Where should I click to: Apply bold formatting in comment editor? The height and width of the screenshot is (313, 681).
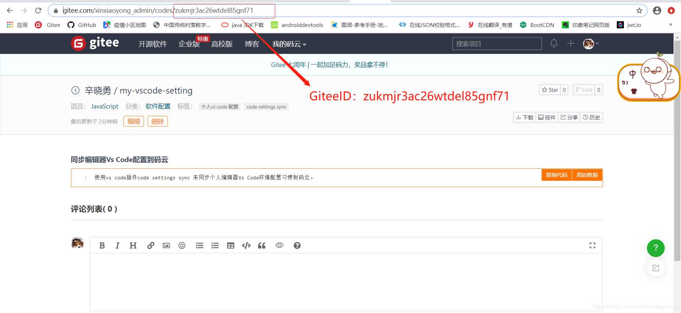[102, 245]
